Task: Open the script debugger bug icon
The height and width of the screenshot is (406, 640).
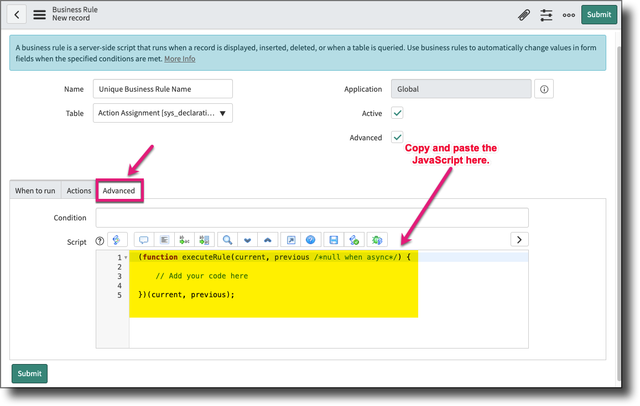Action: click(377, 239)
